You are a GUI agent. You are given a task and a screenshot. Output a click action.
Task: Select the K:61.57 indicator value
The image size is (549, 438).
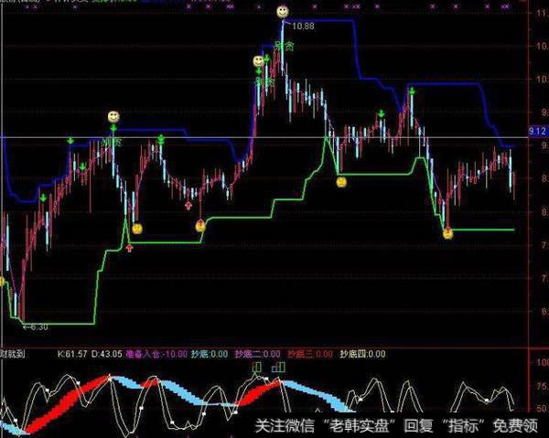click(70, 352)
